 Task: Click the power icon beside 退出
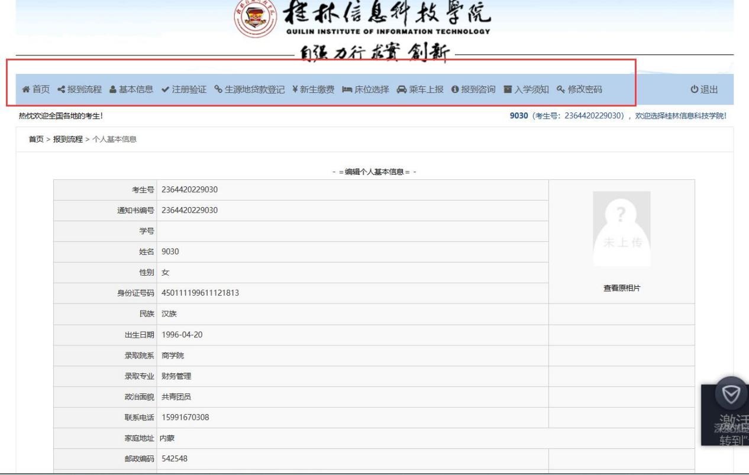coord(695,89)
